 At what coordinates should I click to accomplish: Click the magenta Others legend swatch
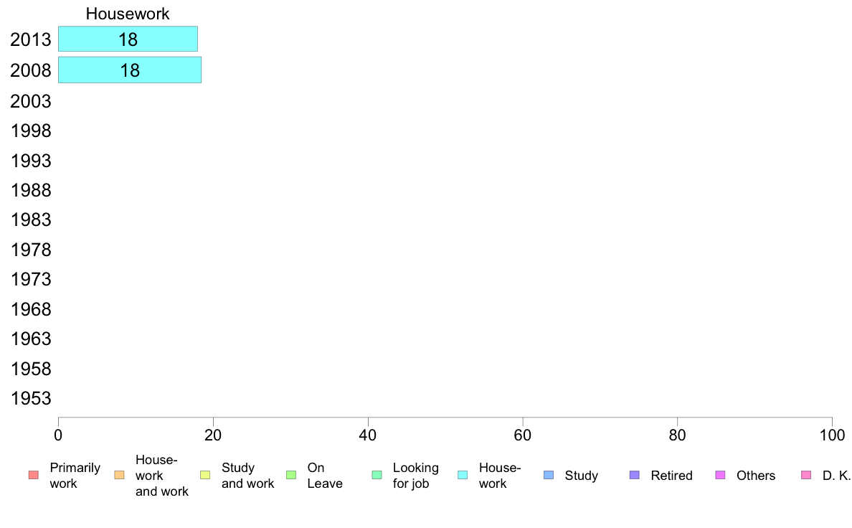tap(720, 475)
